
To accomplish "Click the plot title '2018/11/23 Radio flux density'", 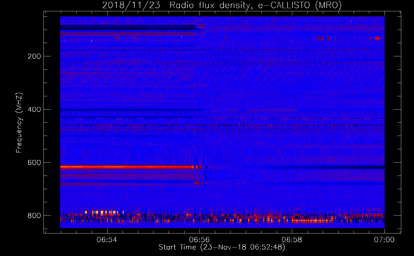I will click(x=222, y=5).
